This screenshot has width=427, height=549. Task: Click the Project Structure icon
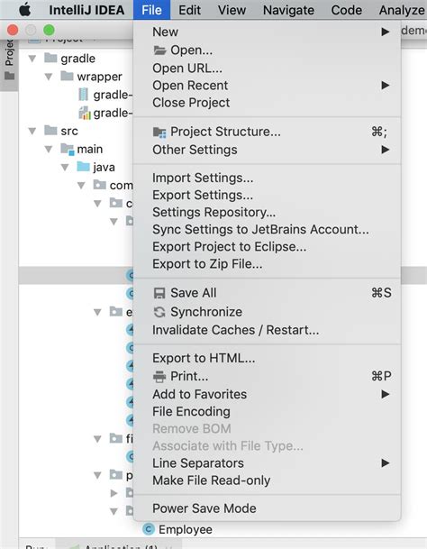coord(159,132)
